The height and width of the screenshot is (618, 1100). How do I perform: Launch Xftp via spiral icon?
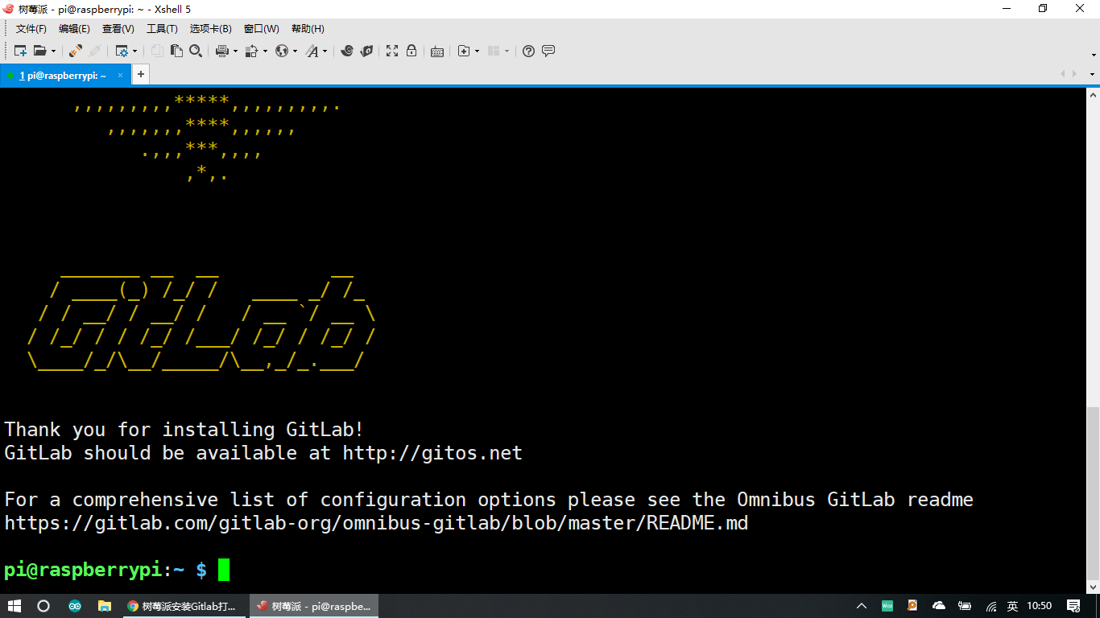pos(347,51)
